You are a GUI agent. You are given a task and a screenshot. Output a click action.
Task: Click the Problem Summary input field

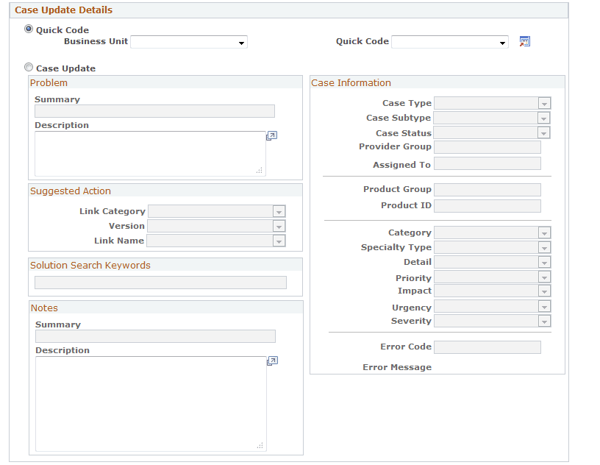154,111
